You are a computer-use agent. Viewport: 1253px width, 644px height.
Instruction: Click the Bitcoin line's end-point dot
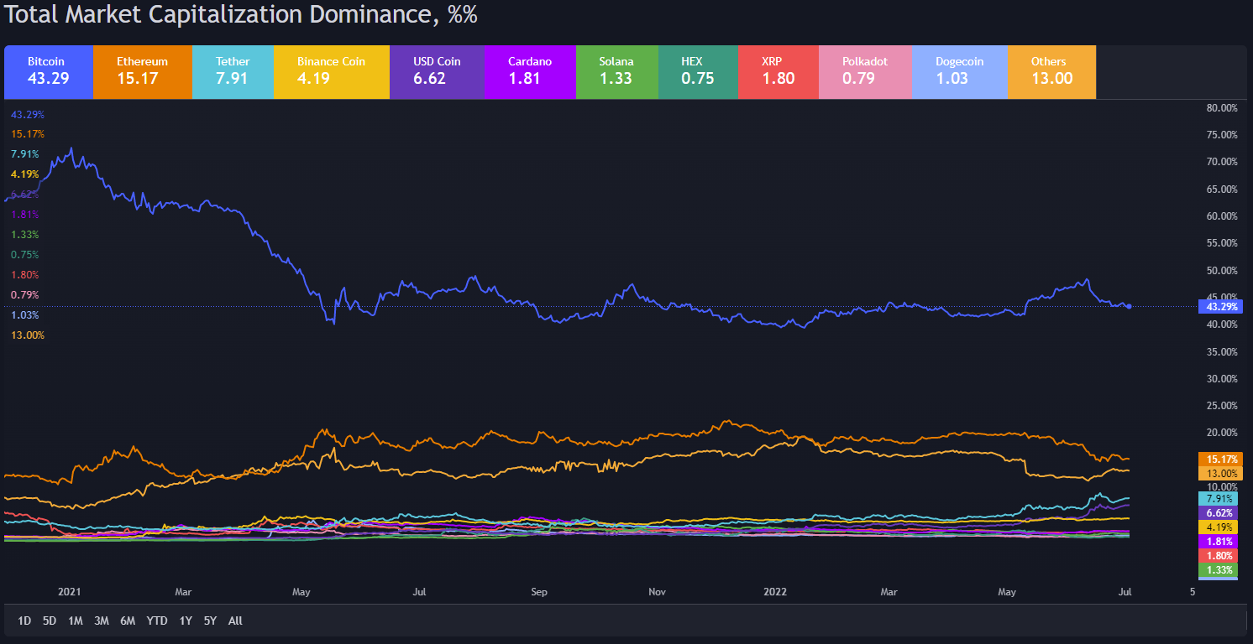pos(1130,306)
